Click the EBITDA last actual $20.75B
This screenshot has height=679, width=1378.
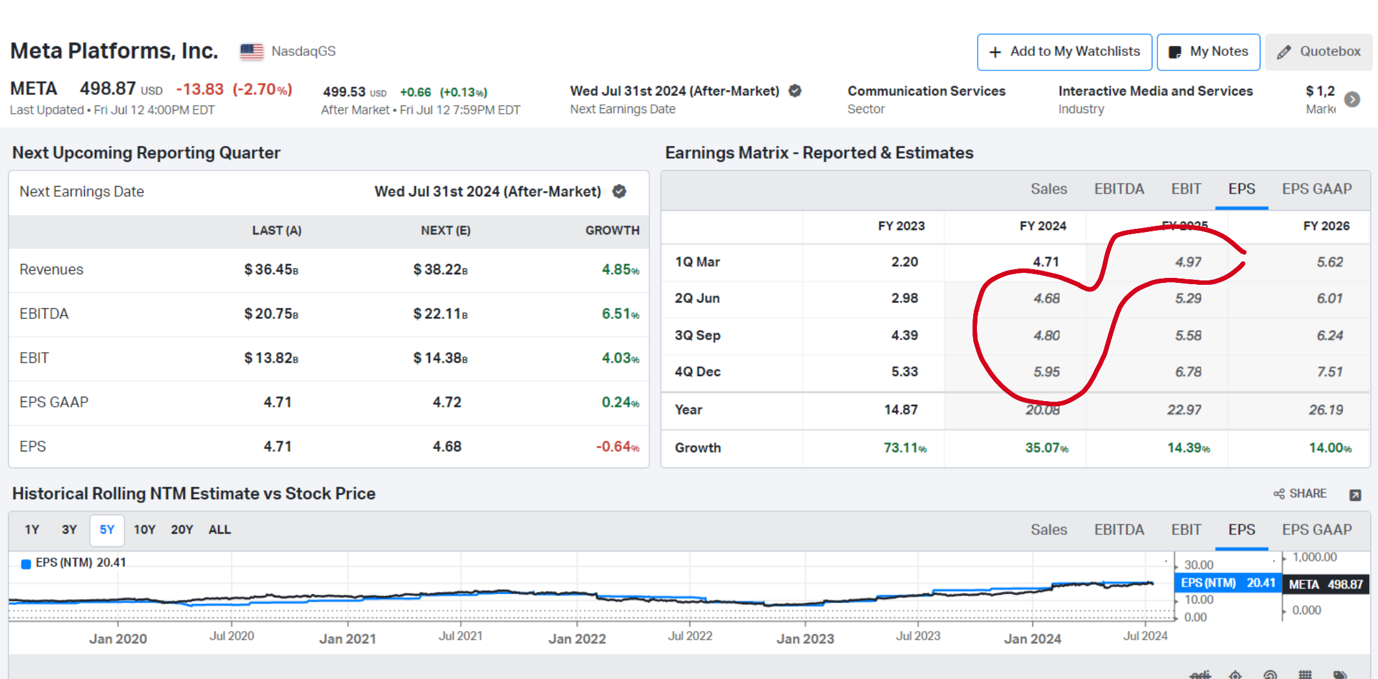(x=271, y=314)
